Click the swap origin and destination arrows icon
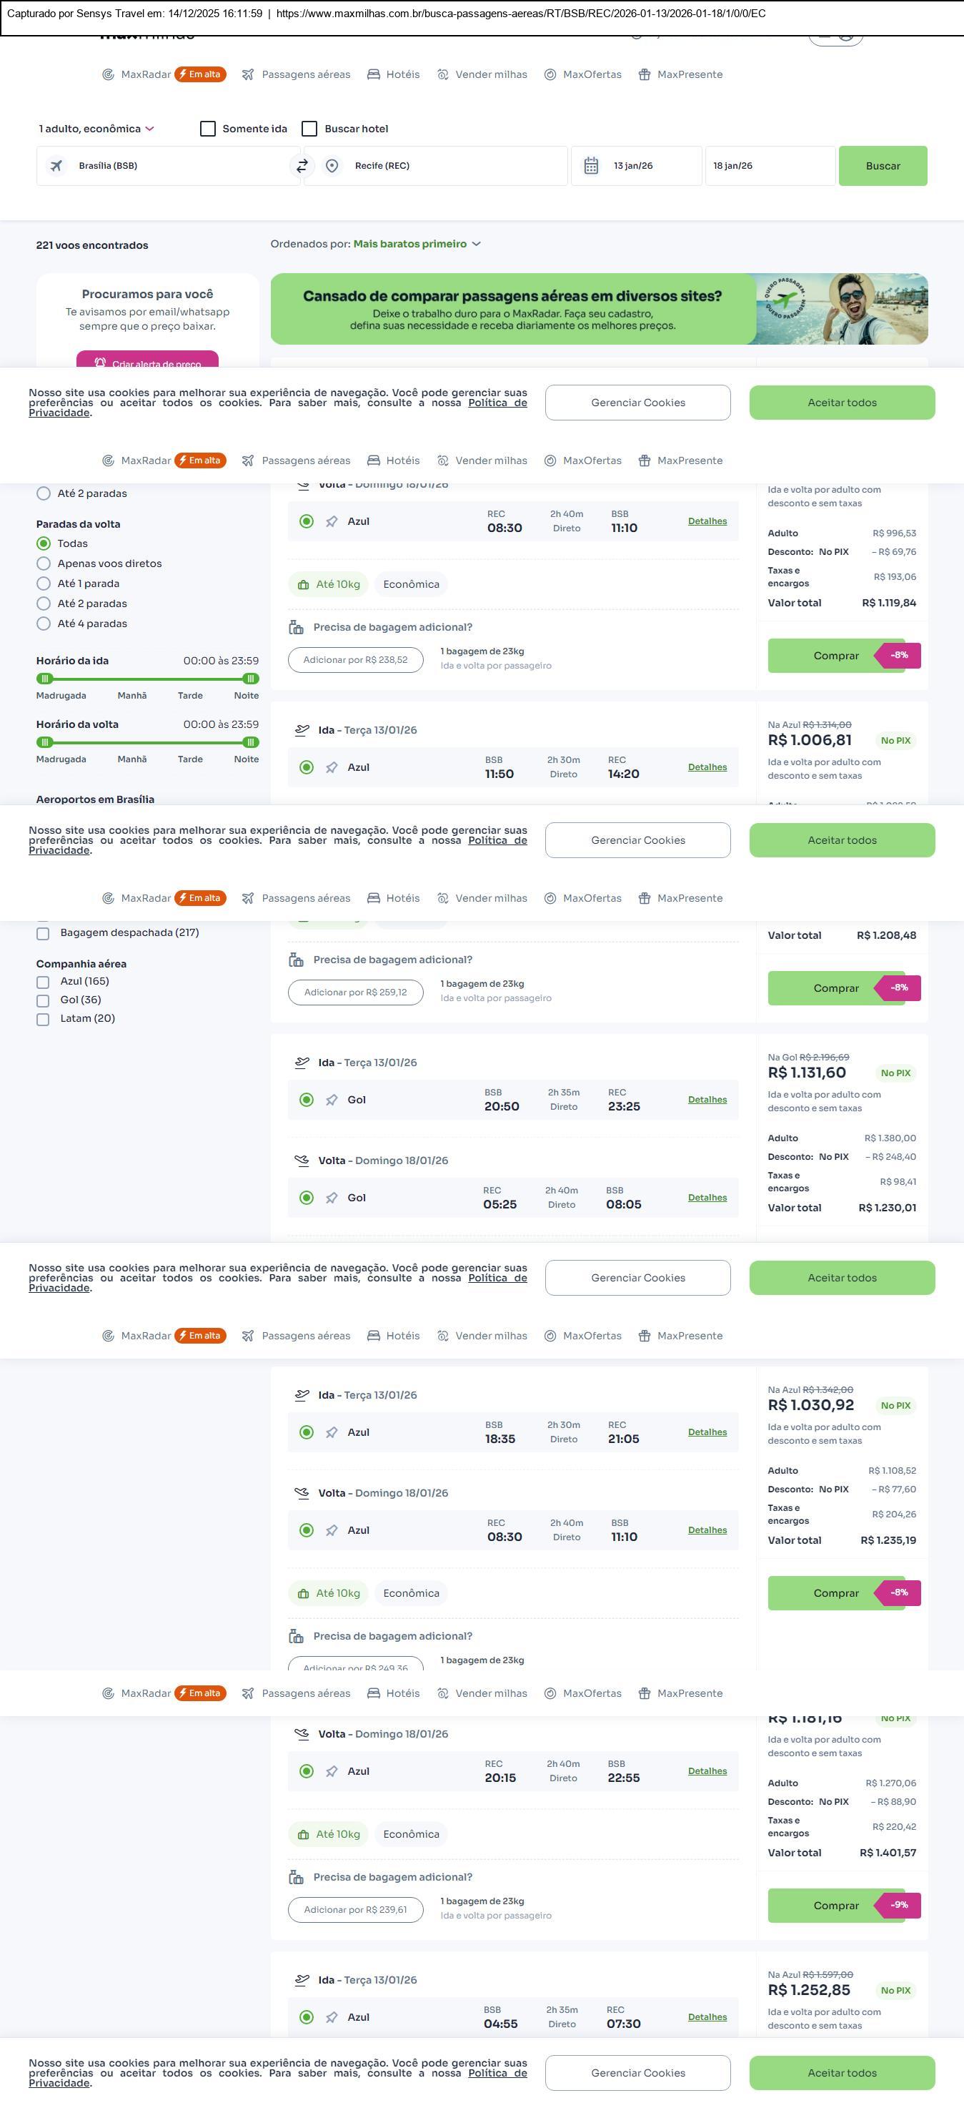 pos(302,166)
